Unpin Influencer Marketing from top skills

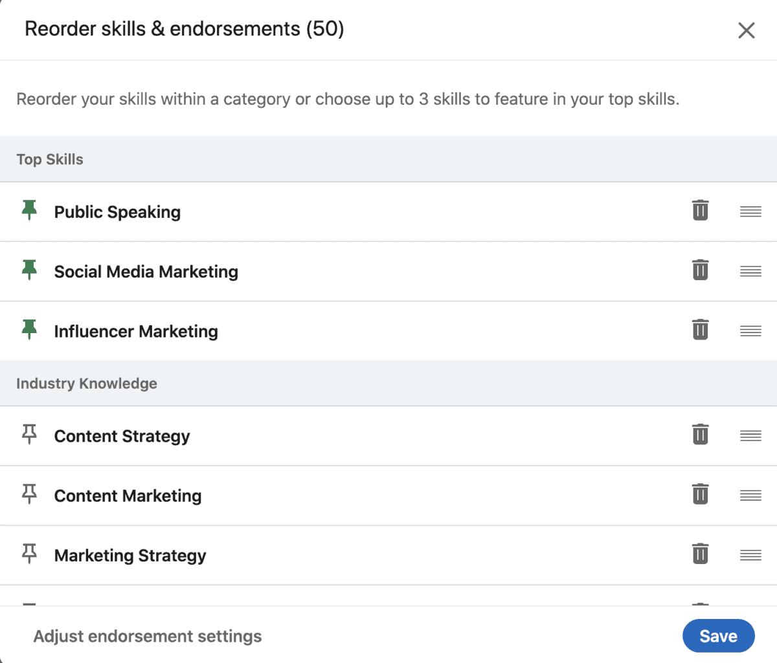[x=29, y=329]
